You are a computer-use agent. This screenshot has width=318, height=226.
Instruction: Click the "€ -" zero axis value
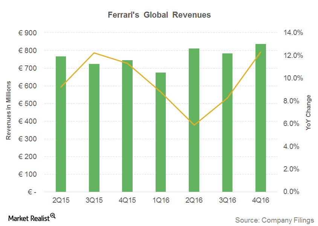(x=32, y=192)
